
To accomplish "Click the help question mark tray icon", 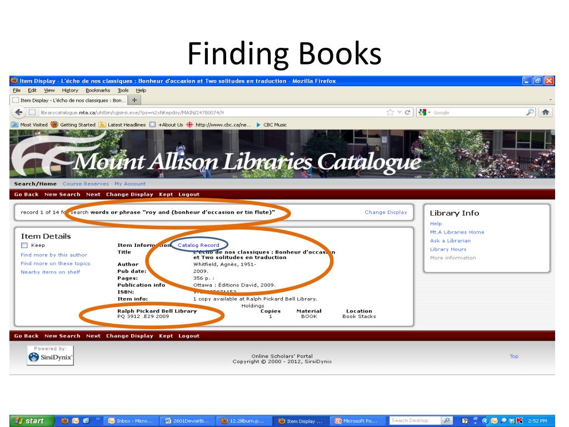I will (465, 421).
